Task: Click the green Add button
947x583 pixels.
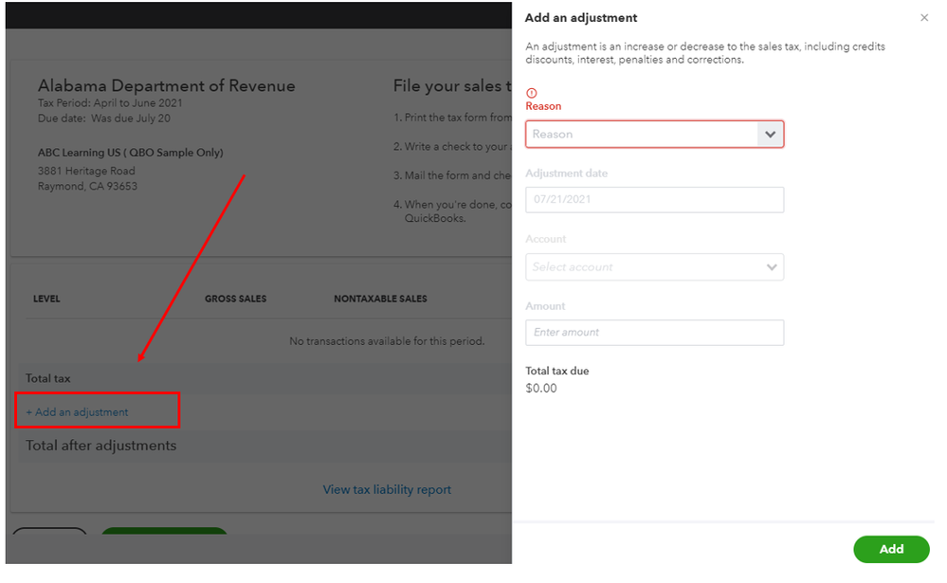Action: (891, 549)
